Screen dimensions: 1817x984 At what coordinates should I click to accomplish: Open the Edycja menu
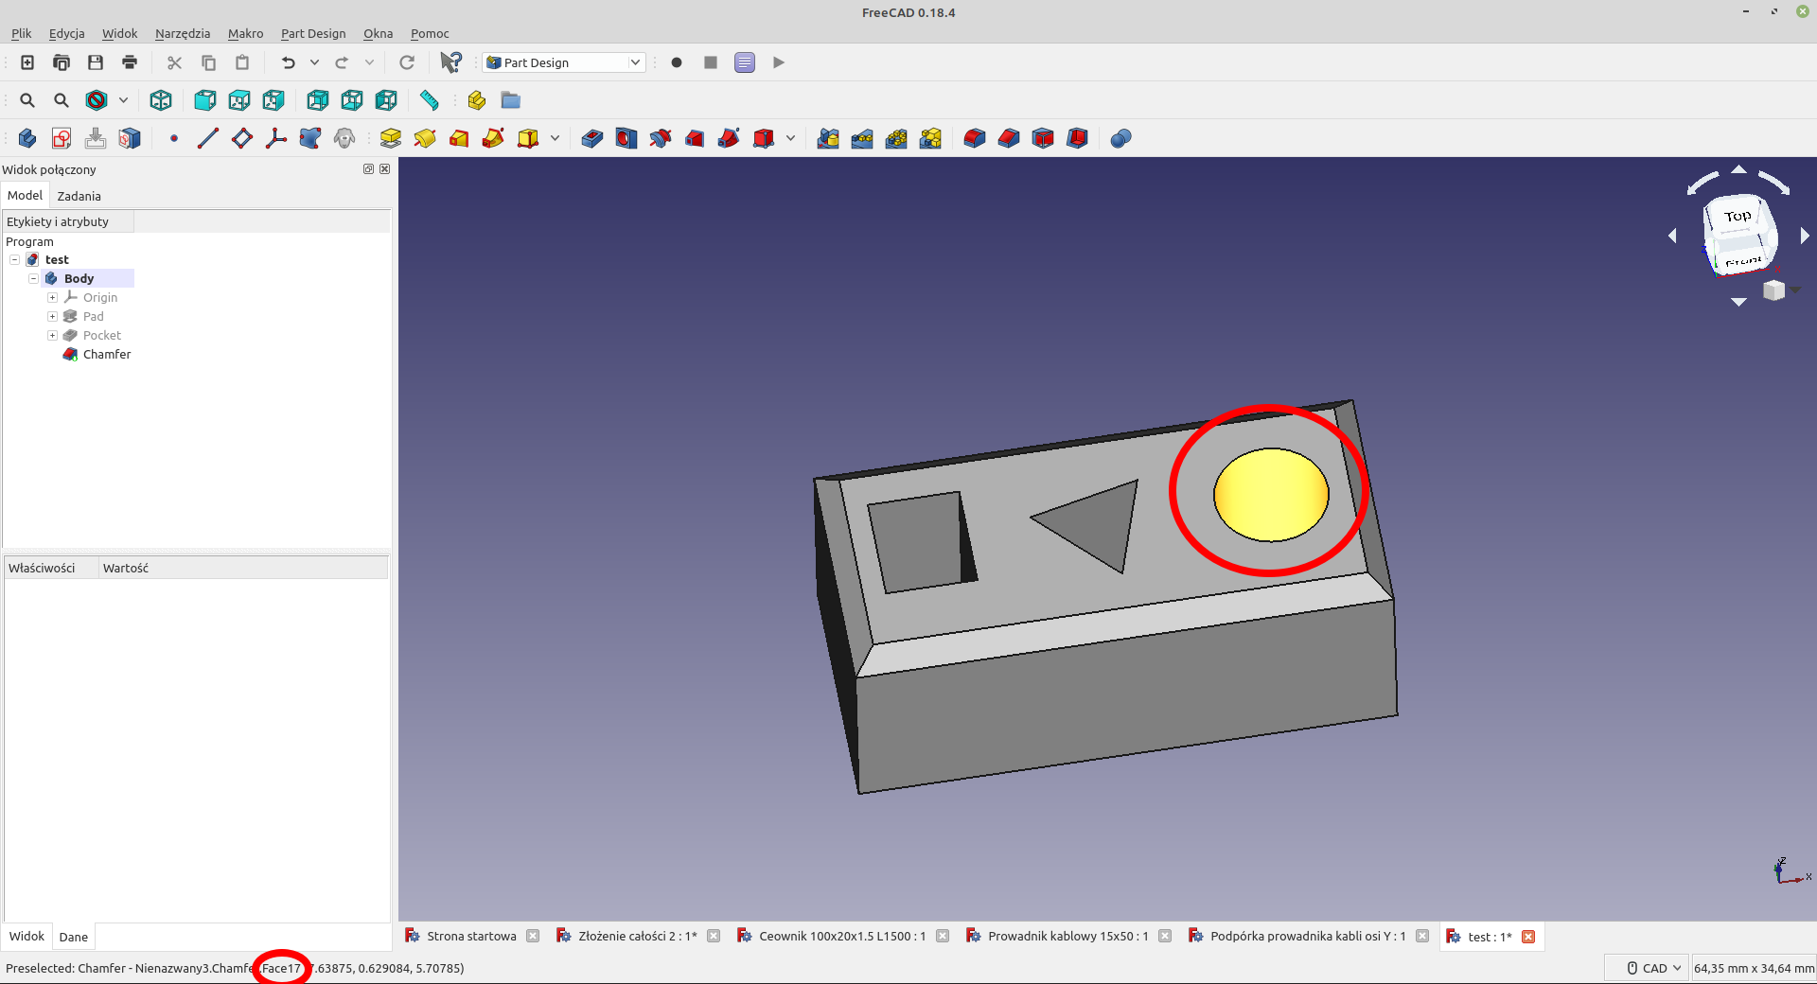point(66,33)
